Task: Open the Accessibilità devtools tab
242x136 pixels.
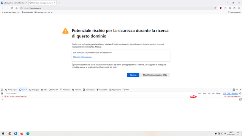Action: [x=102, y=90]
